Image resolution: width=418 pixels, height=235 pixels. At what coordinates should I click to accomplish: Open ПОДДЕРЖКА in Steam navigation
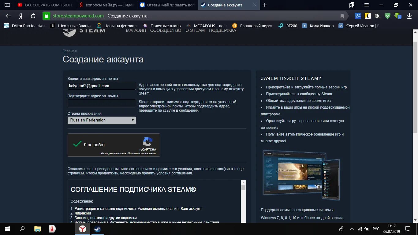[222, 31]
